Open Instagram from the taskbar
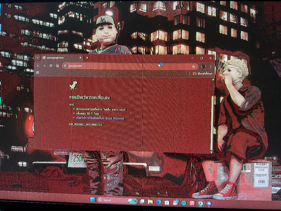 pyautogui.click(x=175, y=203)
